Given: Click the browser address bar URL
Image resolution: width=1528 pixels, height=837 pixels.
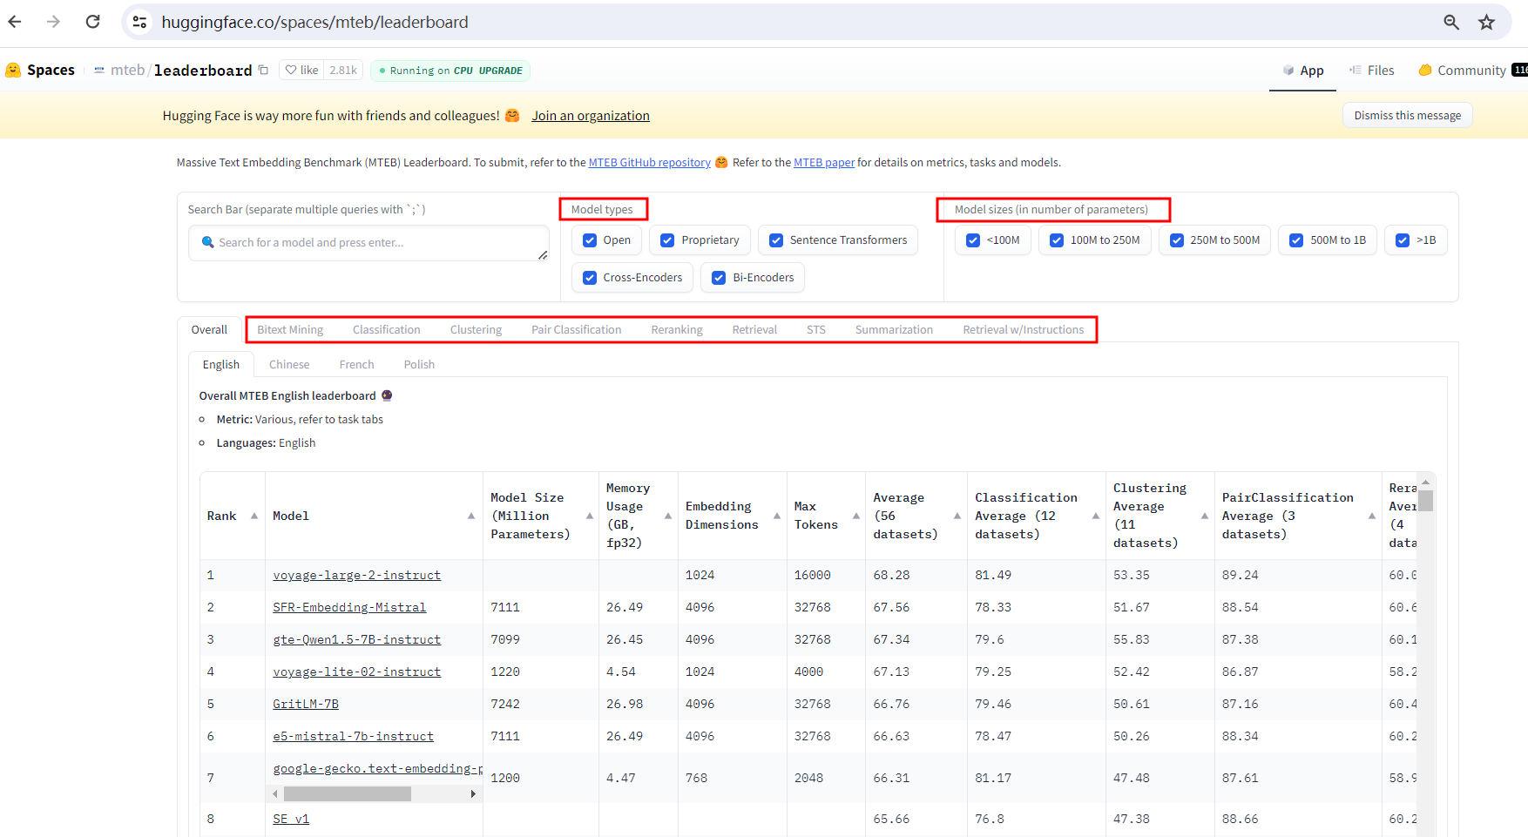Looking at the screenshot, I should pos(315,22).
